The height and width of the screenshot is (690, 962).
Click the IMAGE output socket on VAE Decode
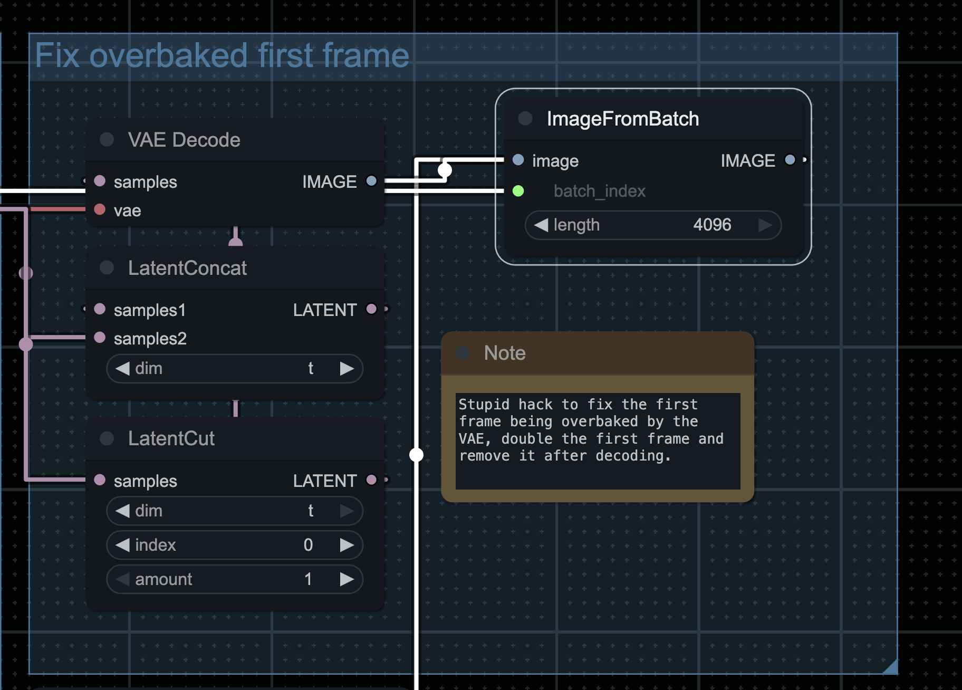pos(371,181)
